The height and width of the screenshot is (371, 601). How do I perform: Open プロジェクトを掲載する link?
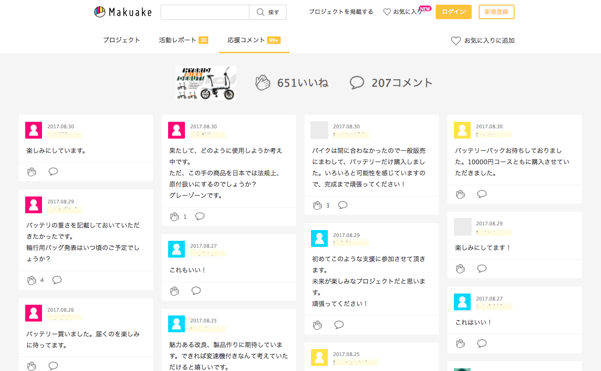[341, 12]
